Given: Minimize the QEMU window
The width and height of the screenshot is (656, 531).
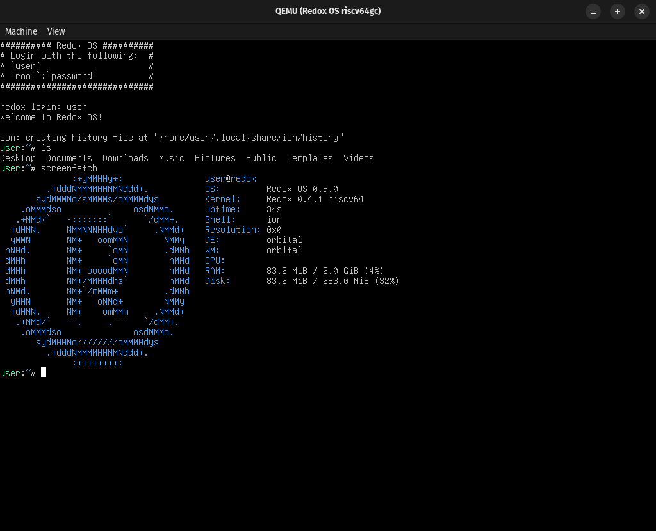Looking at the screenshot, I should click(593, 12).
